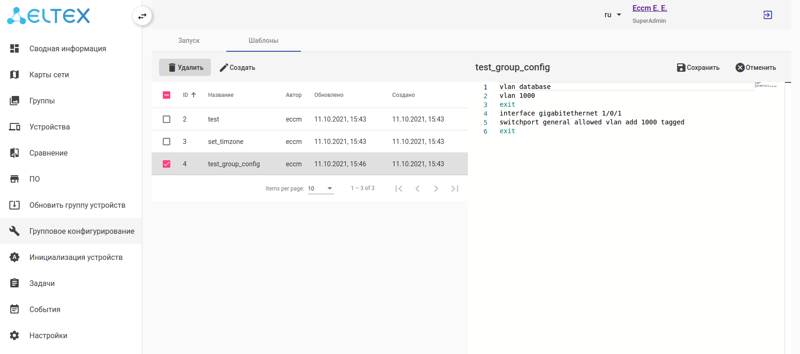Open Карты сети map icon in sidebar
Viewport: 800px width, 354px height.
click(x=14, y=75)
